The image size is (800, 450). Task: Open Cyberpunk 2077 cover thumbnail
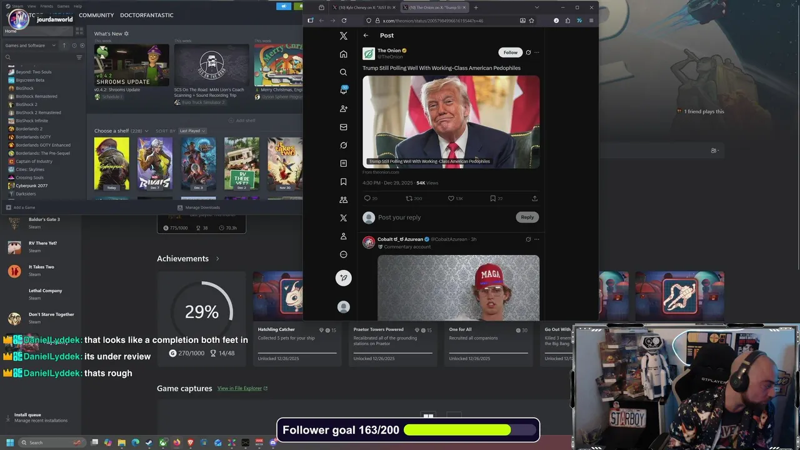tap(112, 164)
